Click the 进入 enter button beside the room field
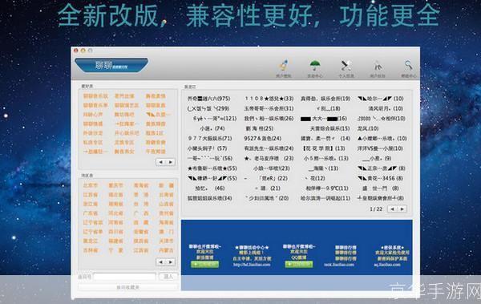 tap(168, 277)
